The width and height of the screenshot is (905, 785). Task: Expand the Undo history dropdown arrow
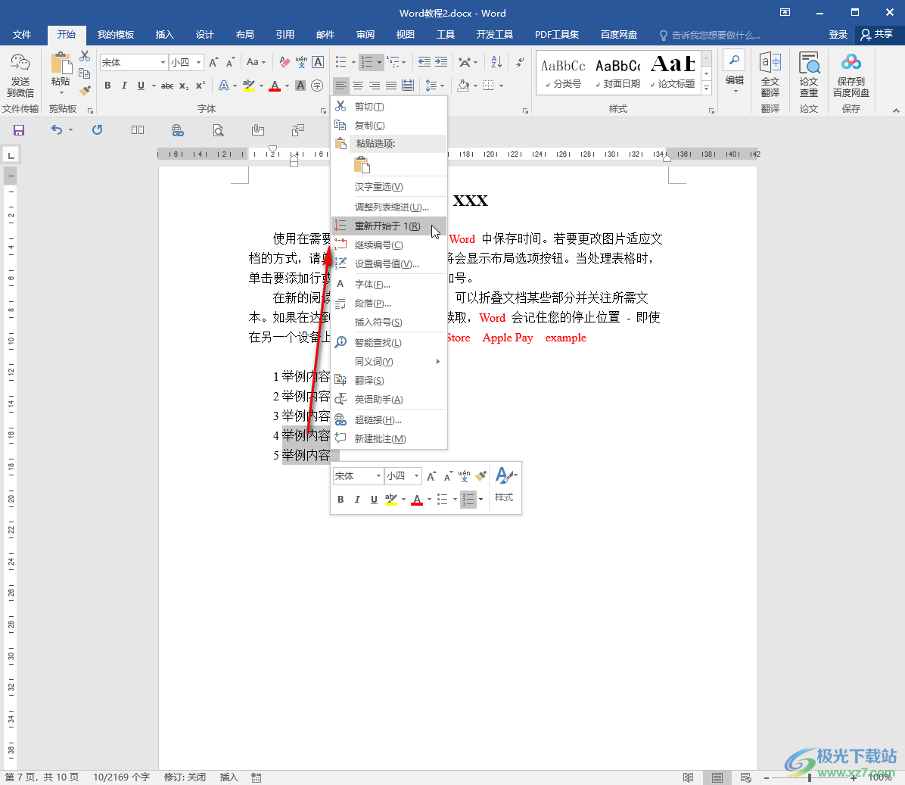(x=70, y=130)
